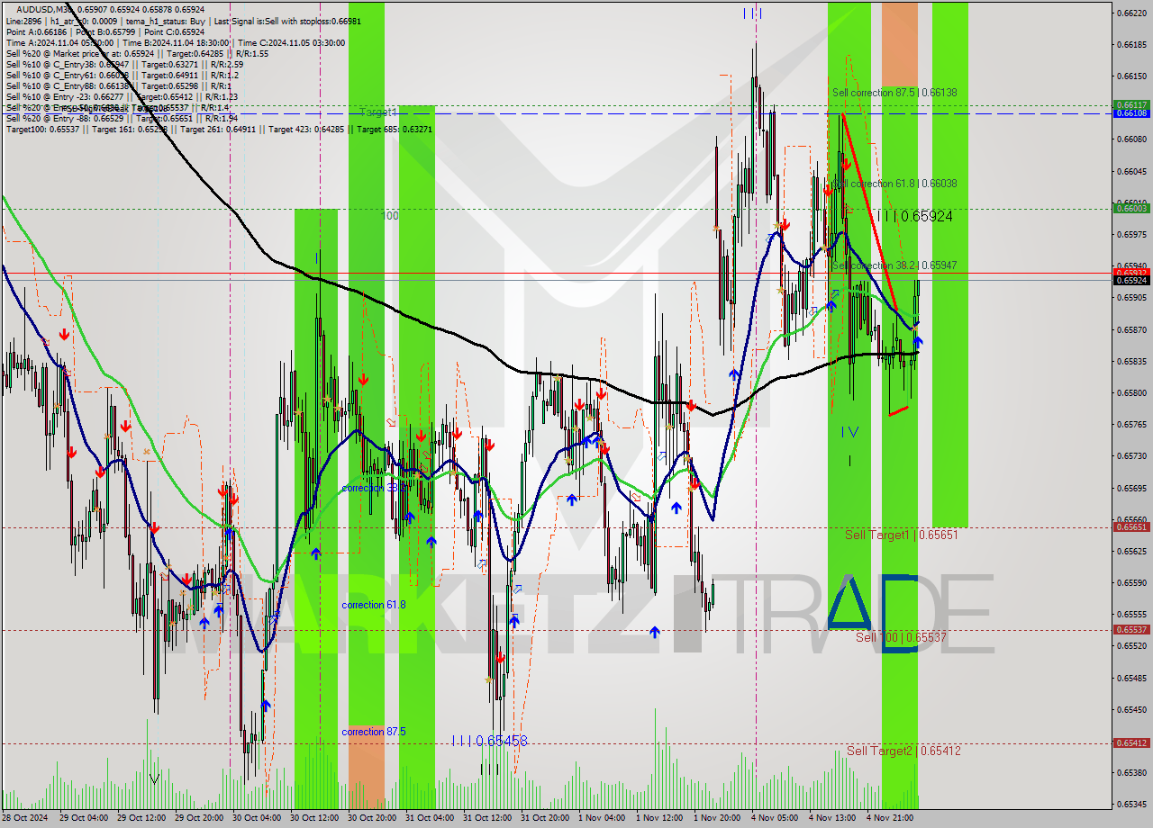Click the red 0.65412 price tag
The width and height of the screenshot is (1153, 828).
[x=1131, y=743]
